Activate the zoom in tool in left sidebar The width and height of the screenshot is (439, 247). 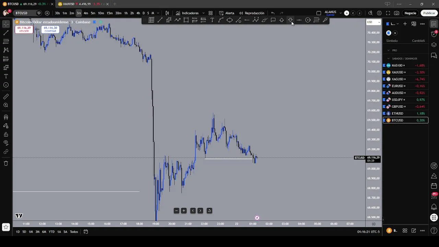click(x=6, y=105)
